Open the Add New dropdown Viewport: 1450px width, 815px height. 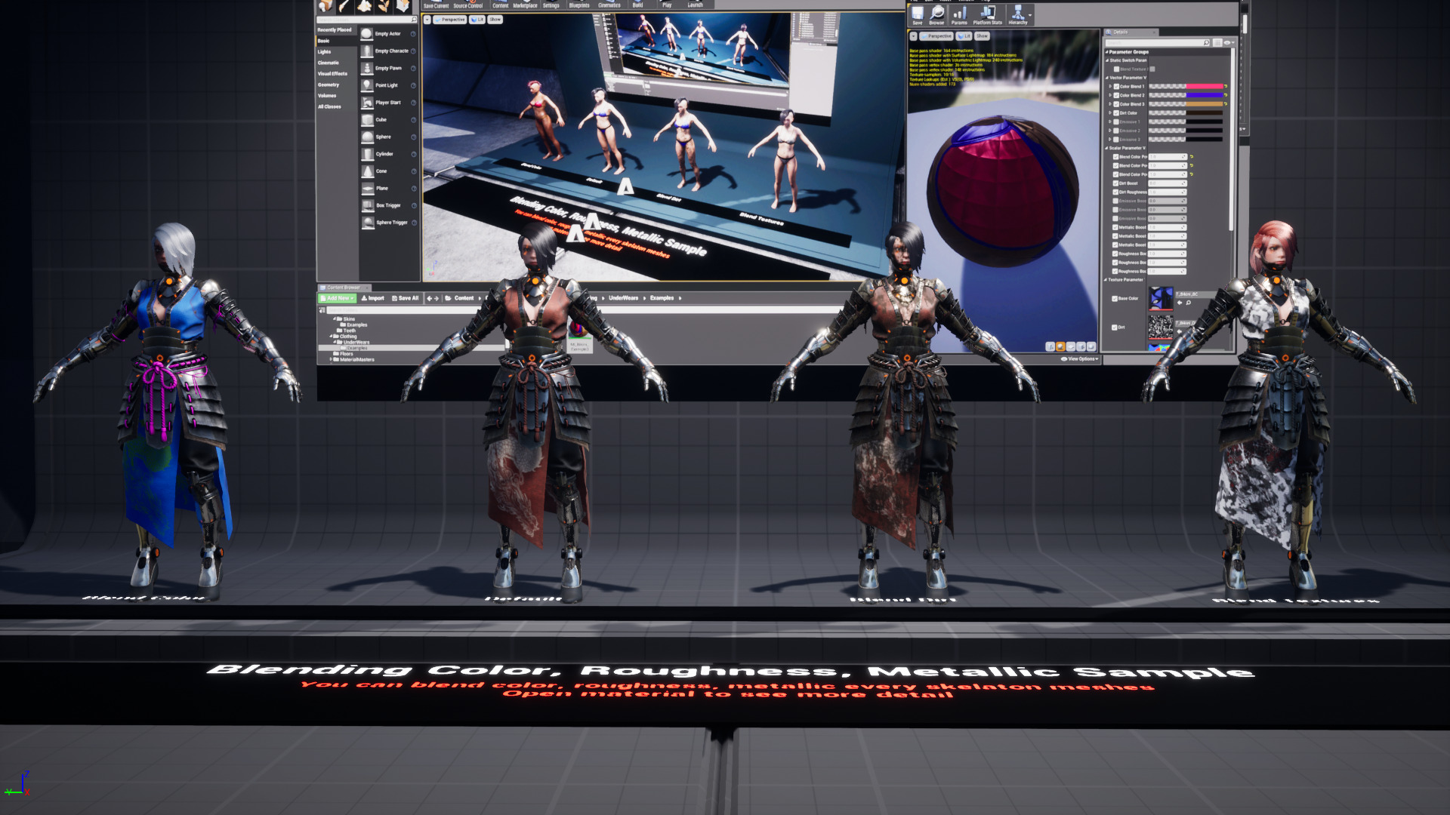click(x=337, y=299)
